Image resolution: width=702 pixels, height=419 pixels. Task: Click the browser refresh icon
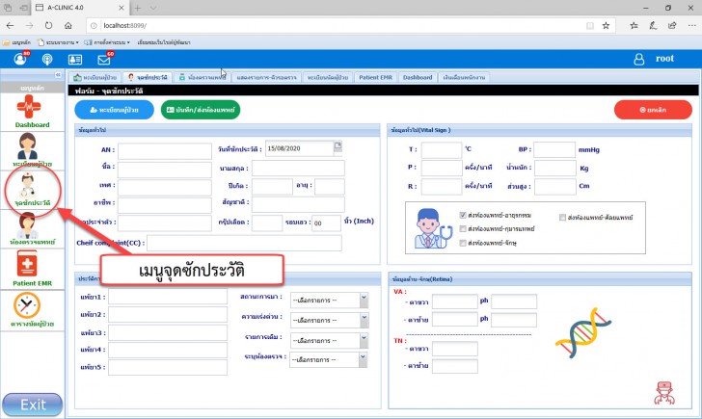(x=48, y=25)
